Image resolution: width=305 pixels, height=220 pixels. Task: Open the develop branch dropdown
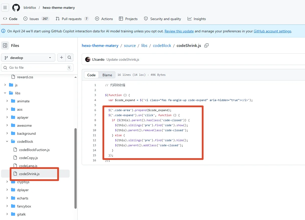click(28, 57)
